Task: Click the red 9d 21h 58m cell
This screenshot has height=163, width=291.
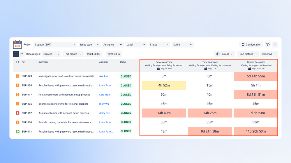Action: (210, 131)
